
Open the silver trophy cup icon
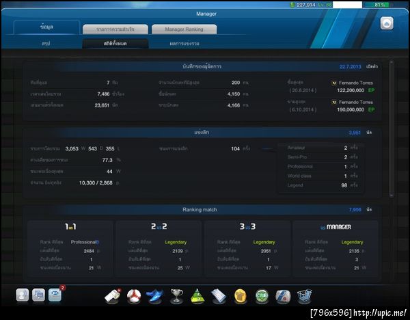[x=176, y=296]
